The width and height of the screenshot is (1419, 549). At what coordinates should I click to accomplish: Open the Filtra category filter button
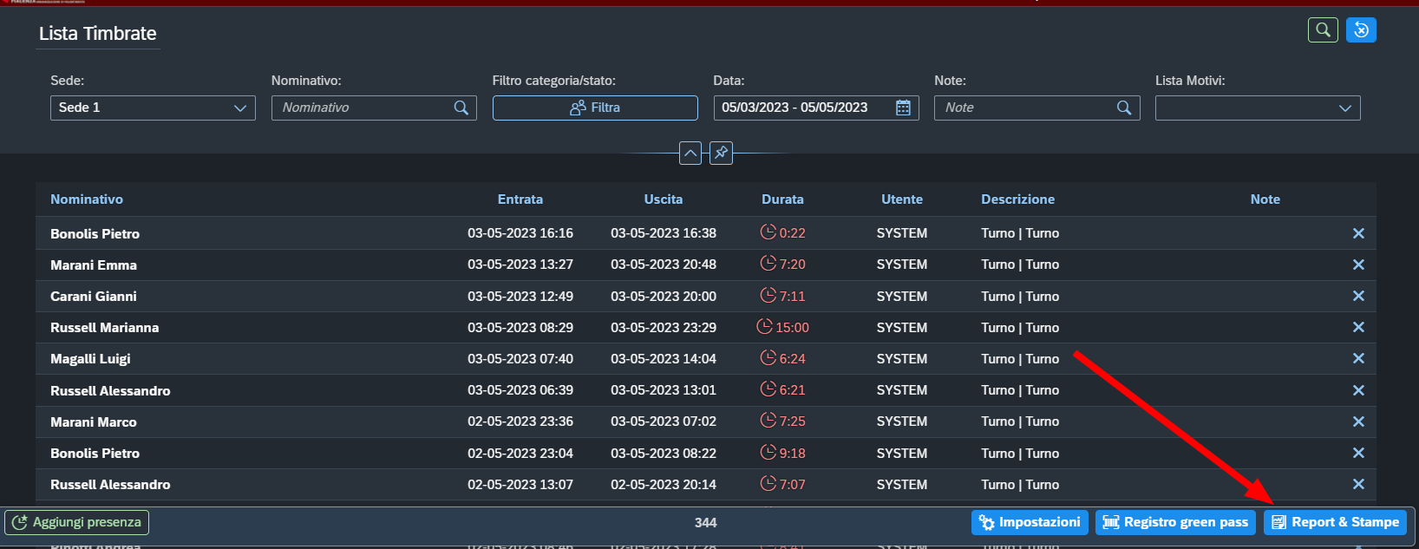coord(595,108)
